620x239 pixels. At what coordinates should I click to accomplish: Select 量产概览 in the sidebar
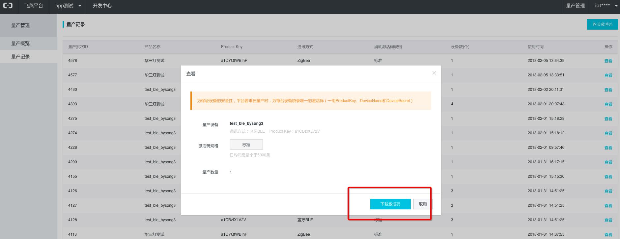[20, 43]
